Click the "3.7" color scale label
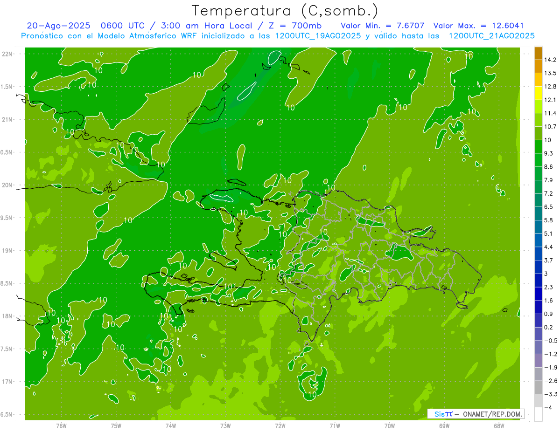Viewport: 560px width, 432px height. click(x=549, y=260)
